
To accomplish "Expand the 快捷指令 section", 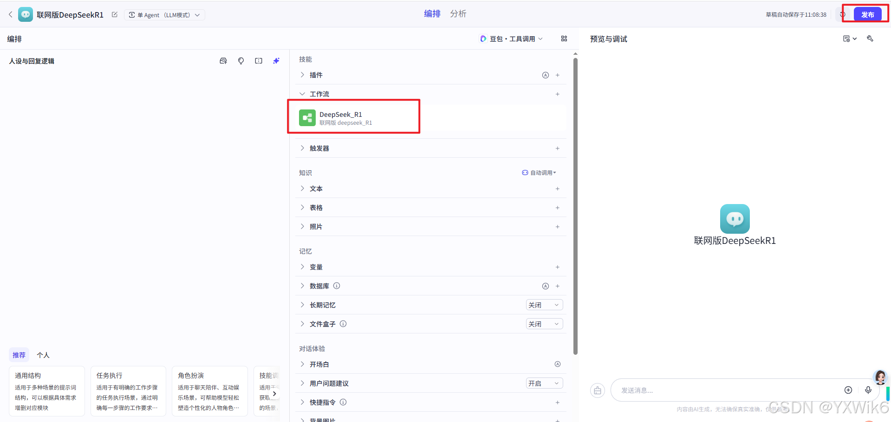I will [x=302, y=403].
